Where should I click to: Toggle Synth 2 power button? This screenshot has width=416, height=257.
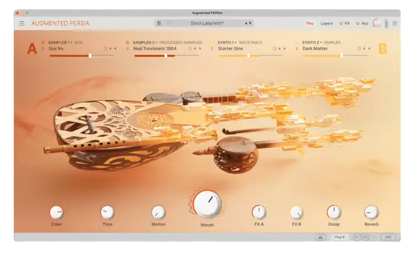tap(297, 42)
